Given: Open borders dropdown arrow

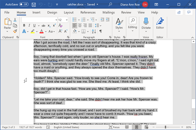Looking at the screenshot, I should [88, 32].
